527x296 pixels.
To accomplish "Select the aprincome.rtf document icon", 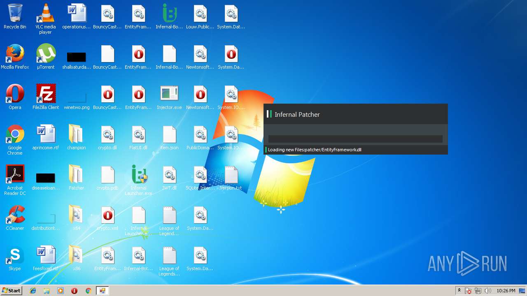I will (46, 137).
